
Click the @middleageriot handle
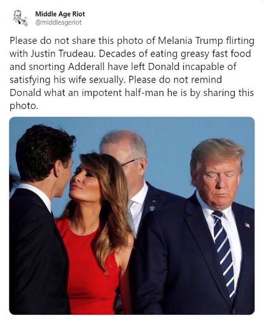[59, 22]
